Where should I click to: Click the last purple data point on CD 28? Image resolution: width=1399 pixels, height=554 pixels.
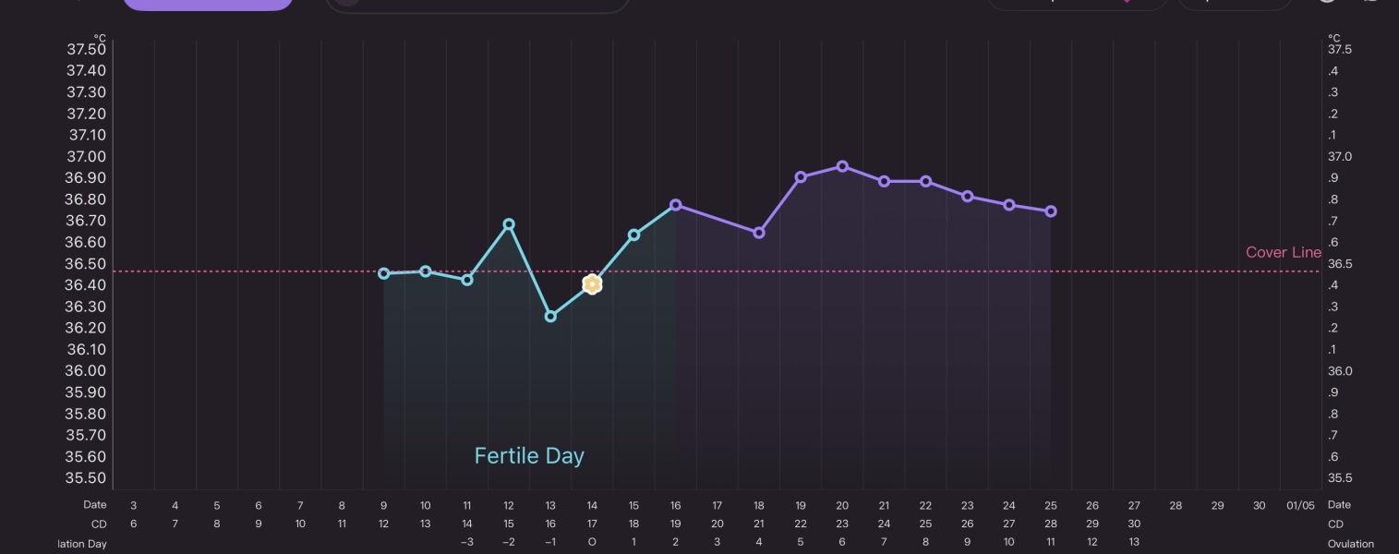[x=1051, y=211]
